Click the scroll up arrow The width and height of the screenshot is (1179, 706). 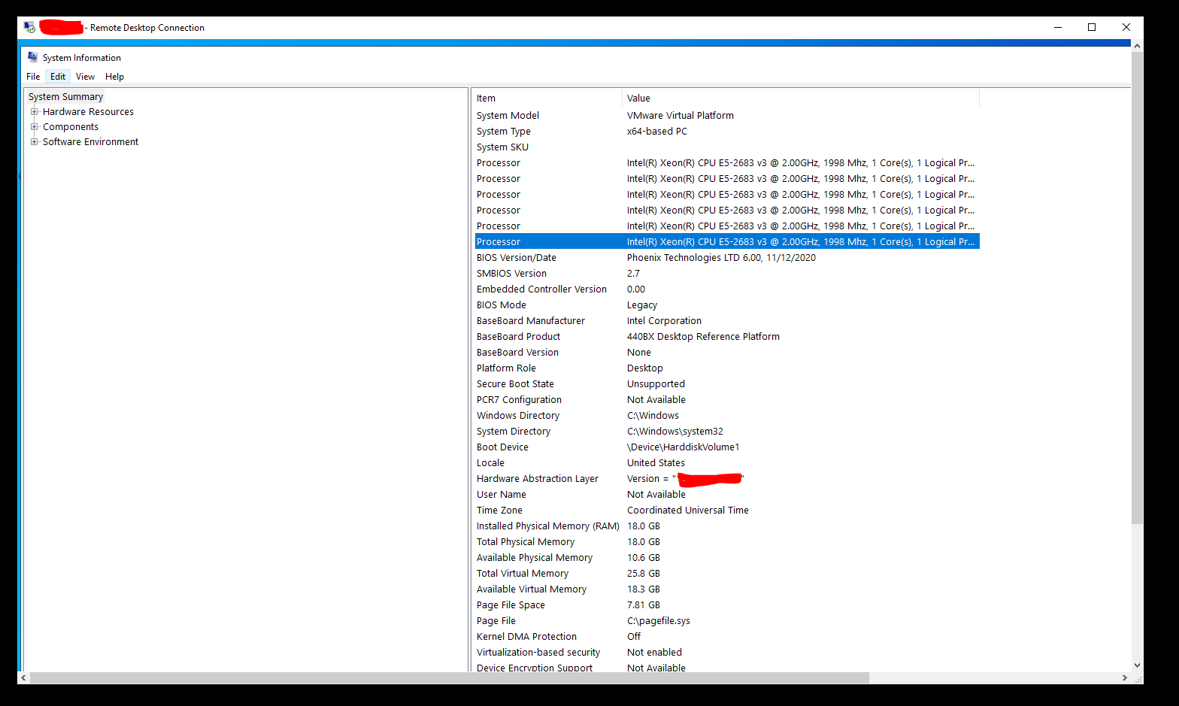(1137, 46)
